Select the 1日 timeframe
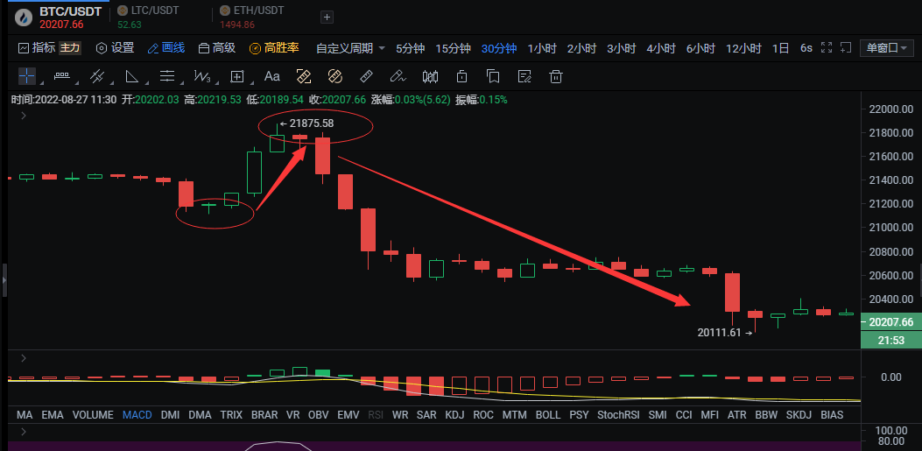The height and width of the screenshot is (451, 922). 780,48
